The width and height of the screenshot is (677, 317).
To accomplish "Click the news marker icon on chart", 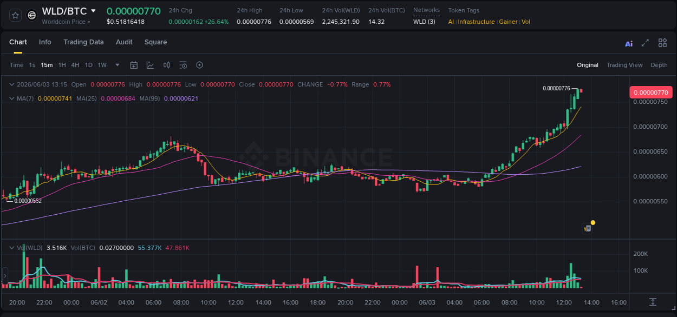I will (588, 228).
